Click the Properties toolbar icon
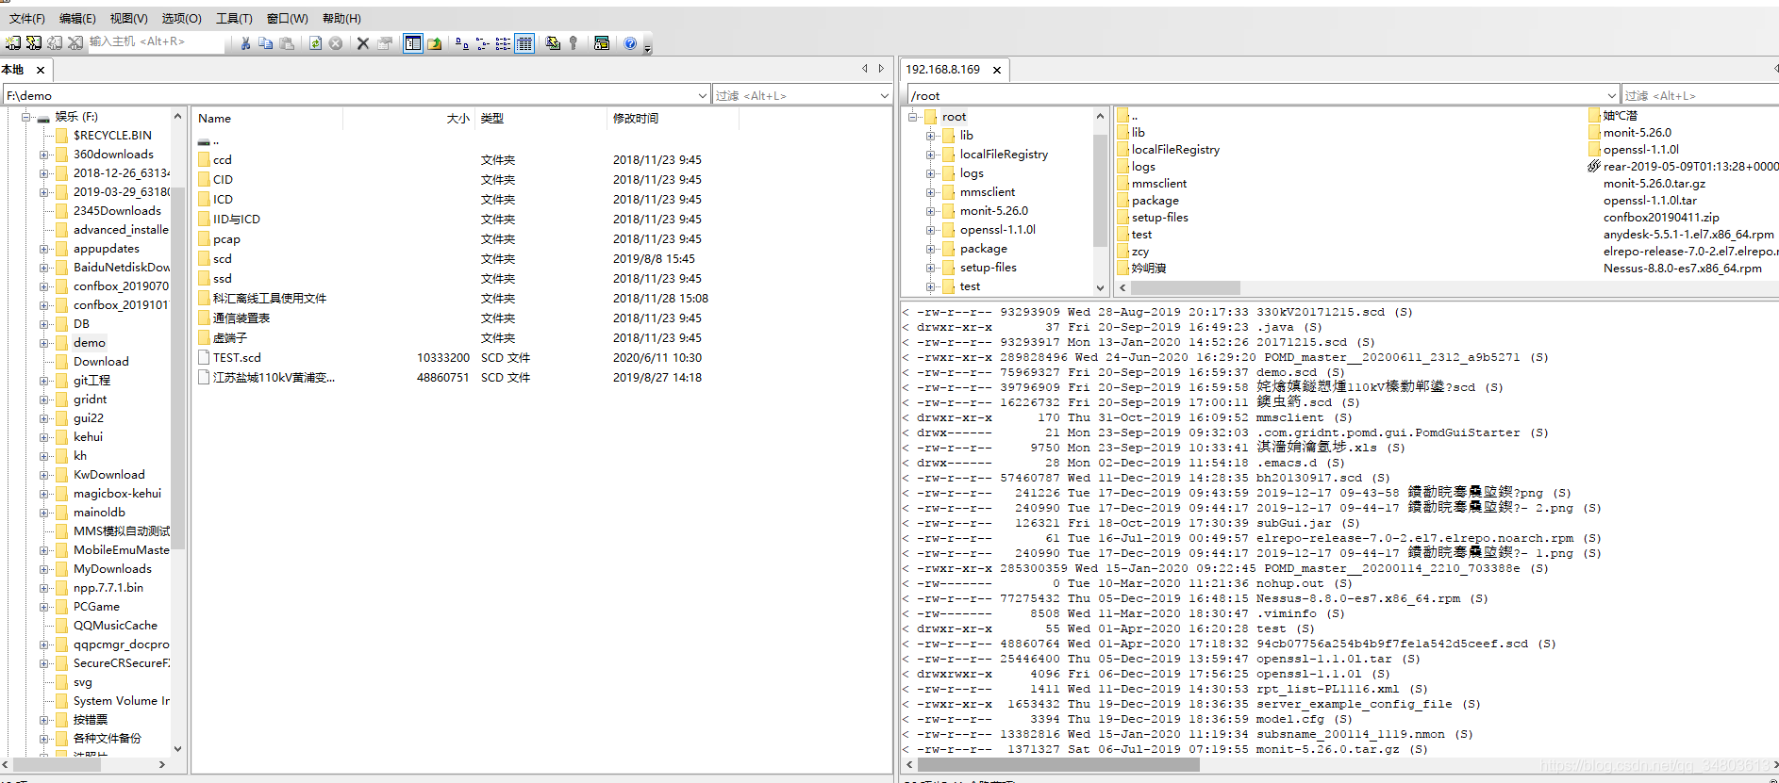 [385, 43]
